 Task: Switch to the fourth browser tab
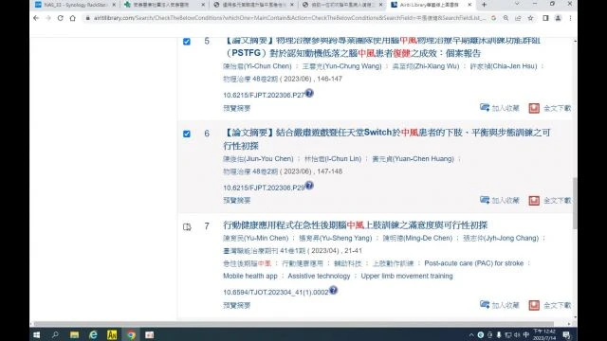click(342, 5)
